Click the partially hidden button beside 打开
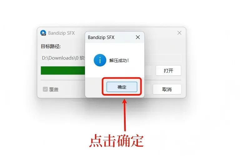Screen dimensions: 240x156 point(148,71)
